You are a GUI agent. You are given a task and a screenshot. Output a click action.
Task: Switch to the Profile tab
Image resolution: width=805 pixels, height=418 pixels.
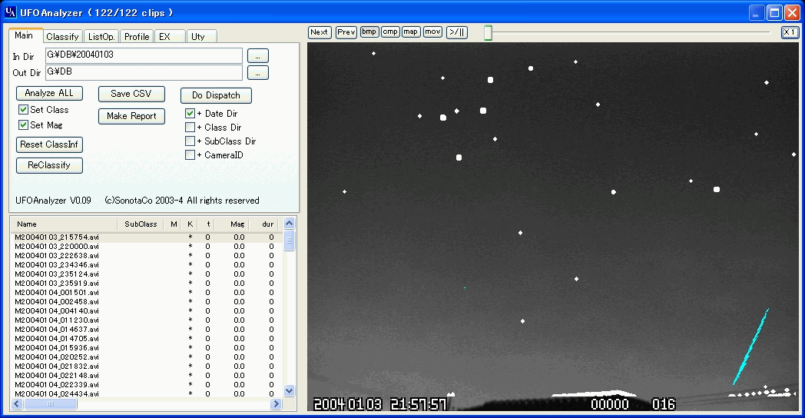click(137, 37)
